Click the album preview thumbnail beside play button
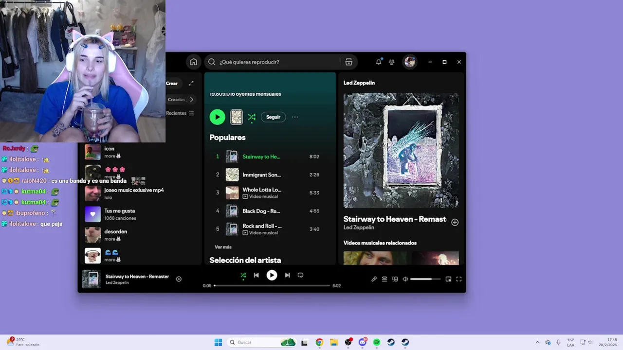The image size is (623, 350). [236, 117]
